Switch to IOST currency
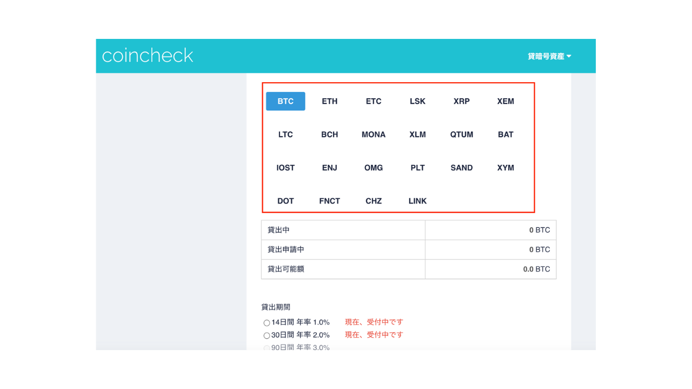This screenshot has height=389, width=692. tap(285, 168)
